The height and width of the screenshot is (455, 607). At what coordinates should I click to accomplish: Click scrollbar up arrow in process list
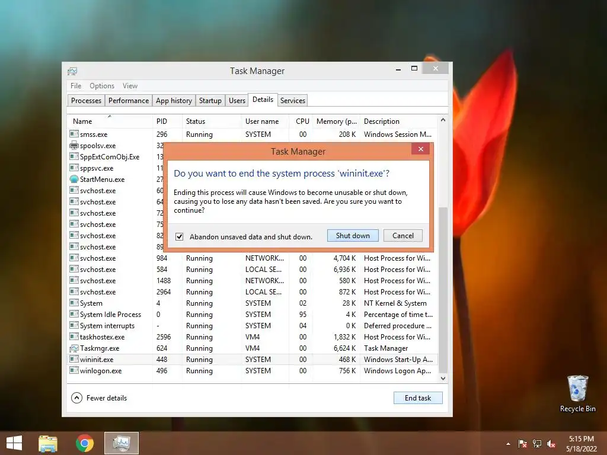(443, 120)
